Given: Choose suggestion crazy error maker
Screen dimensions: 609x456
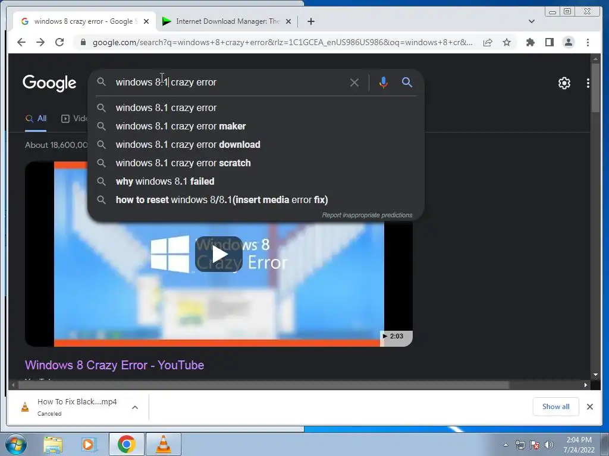Looking at the screenshot, I should point(256,126).
